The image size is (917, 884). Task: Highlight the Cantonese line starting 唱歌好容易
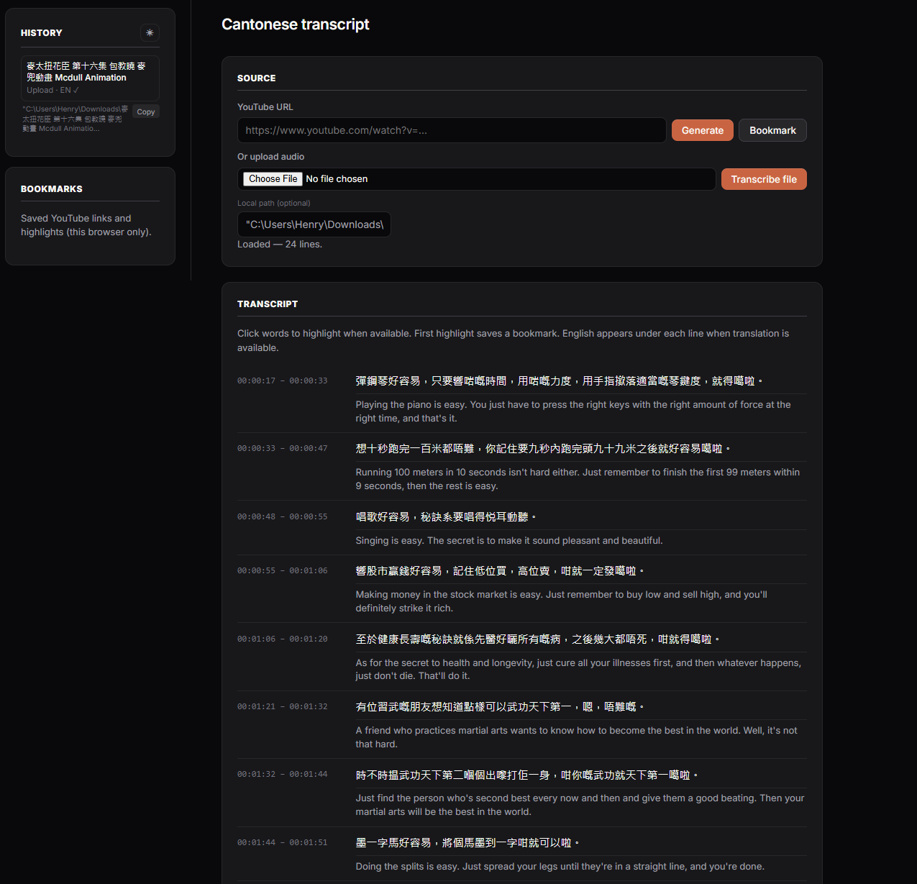point(446,517)
